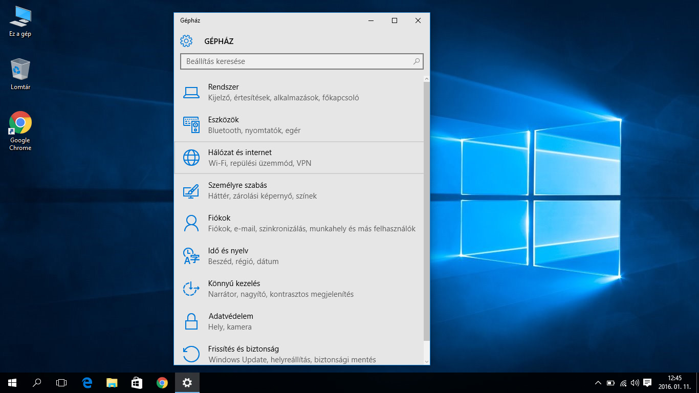Click the volume speaker tray icon
The height and width of the screenshot is (393, 699).
tap(635, 383)
